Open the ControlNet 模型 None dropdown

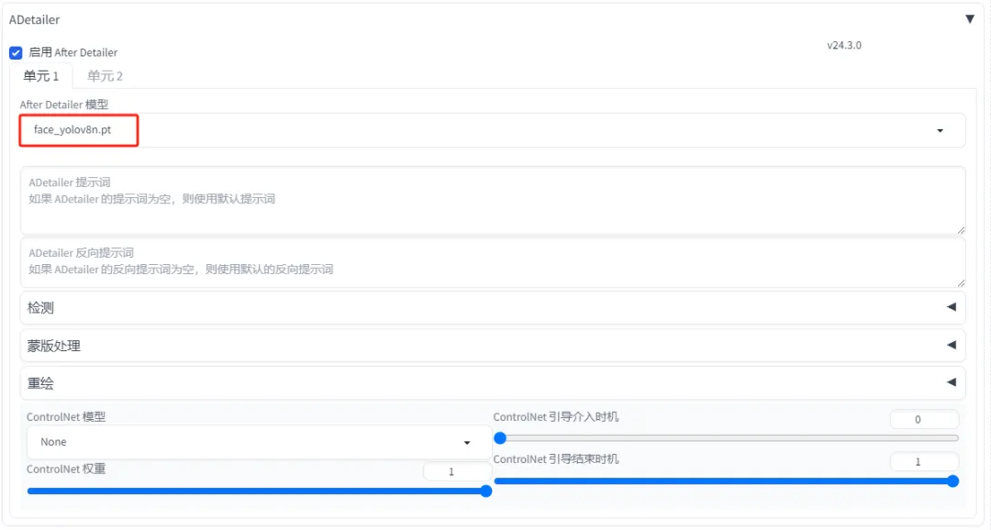[257, 442]
